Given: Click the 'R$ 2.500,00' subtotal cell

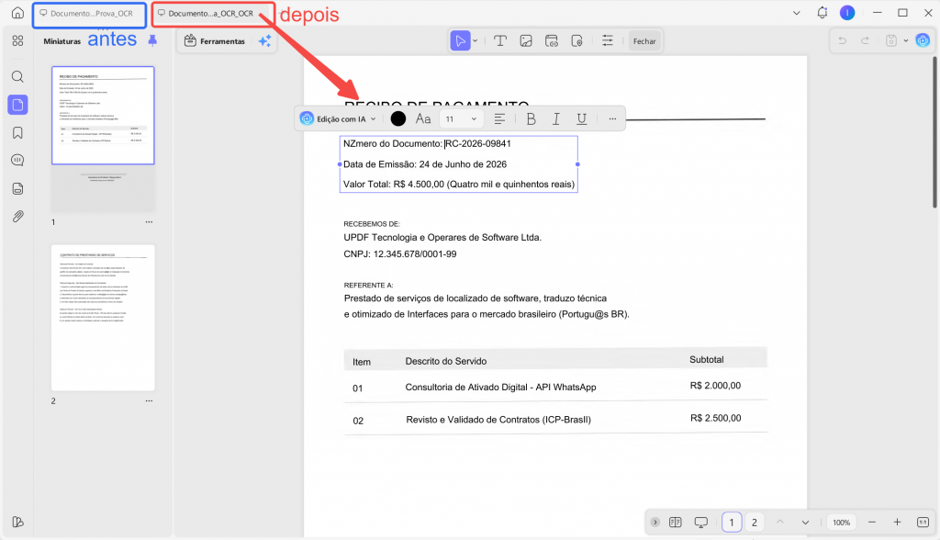Looking at the screenshot, I should pos(715,418).
